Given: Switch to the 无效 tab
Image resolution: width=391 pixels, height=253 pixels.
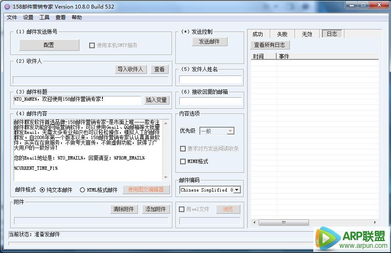Looking at the screenshot, I should coord(307,34).
